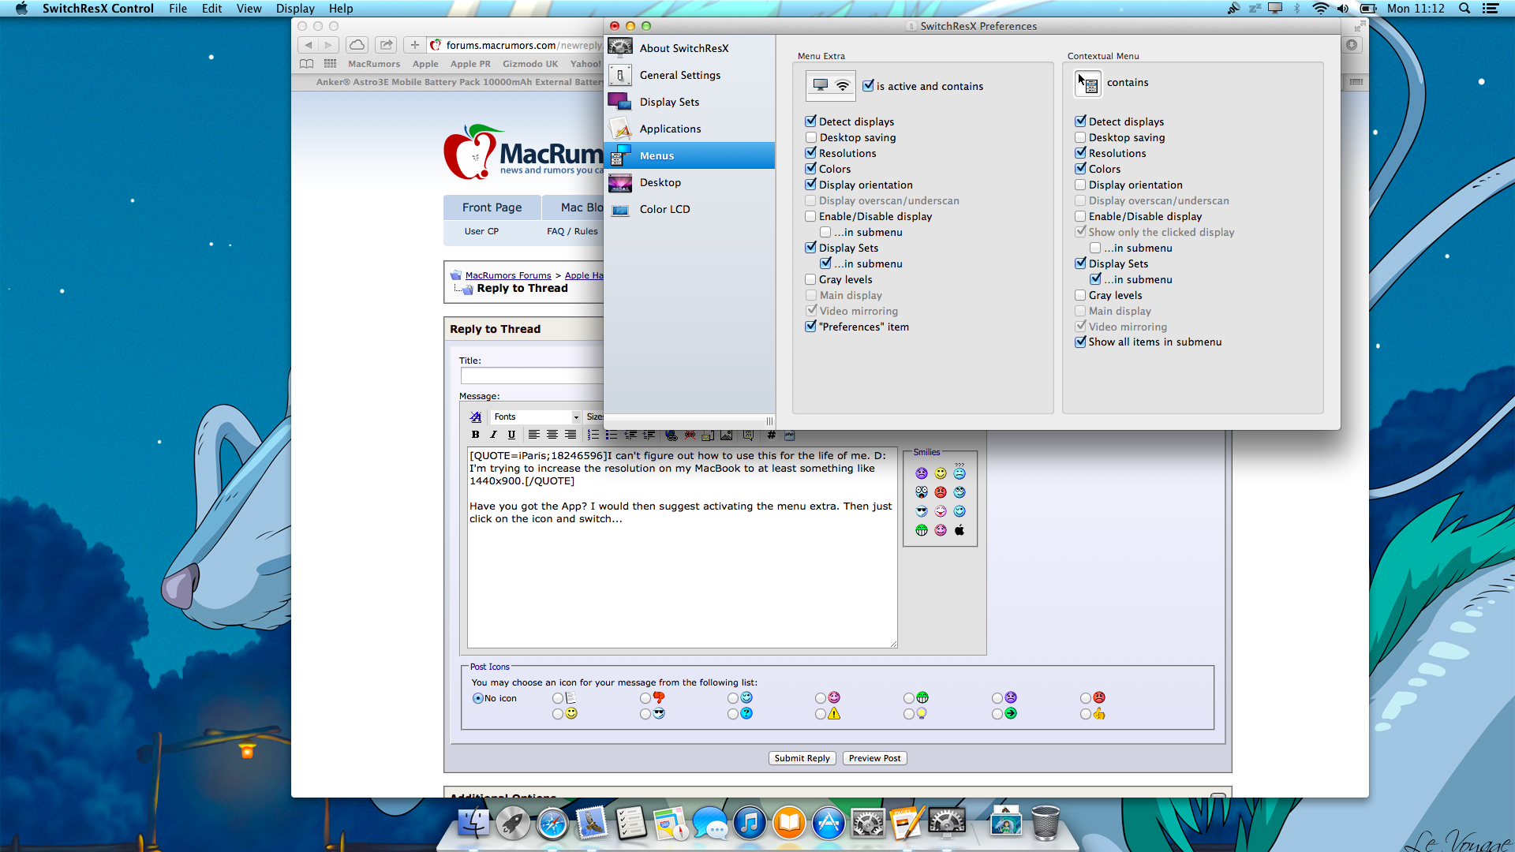
Task: Uncheck Resolutions in Menu Extra column
Action: 810,153
